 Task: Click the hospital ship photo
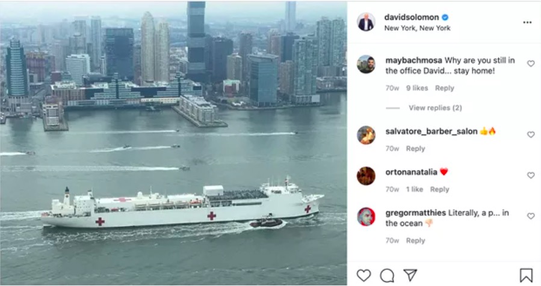point(173,144)
